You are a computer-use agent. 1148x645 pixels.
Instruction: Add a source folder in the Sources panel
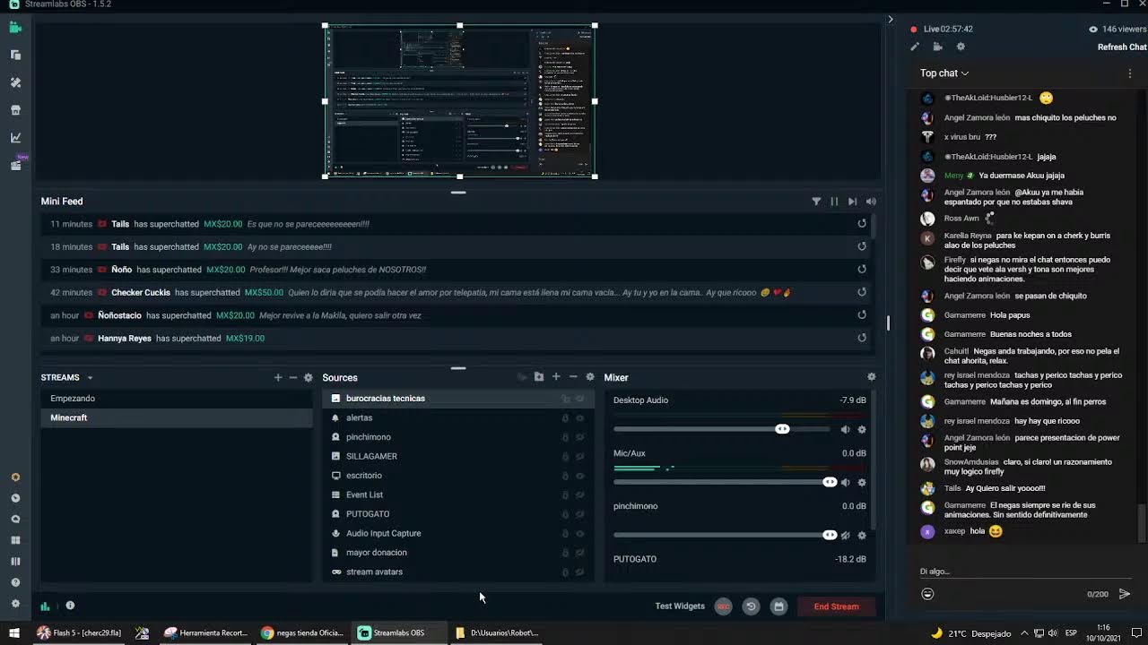[x=539, y=377]
